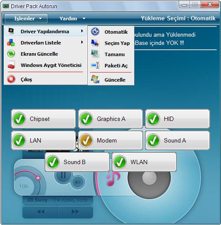Toggle the LAN green checkmark
Image resolution: width=221 pixels, height=225 pixels.
pos(19,140)
